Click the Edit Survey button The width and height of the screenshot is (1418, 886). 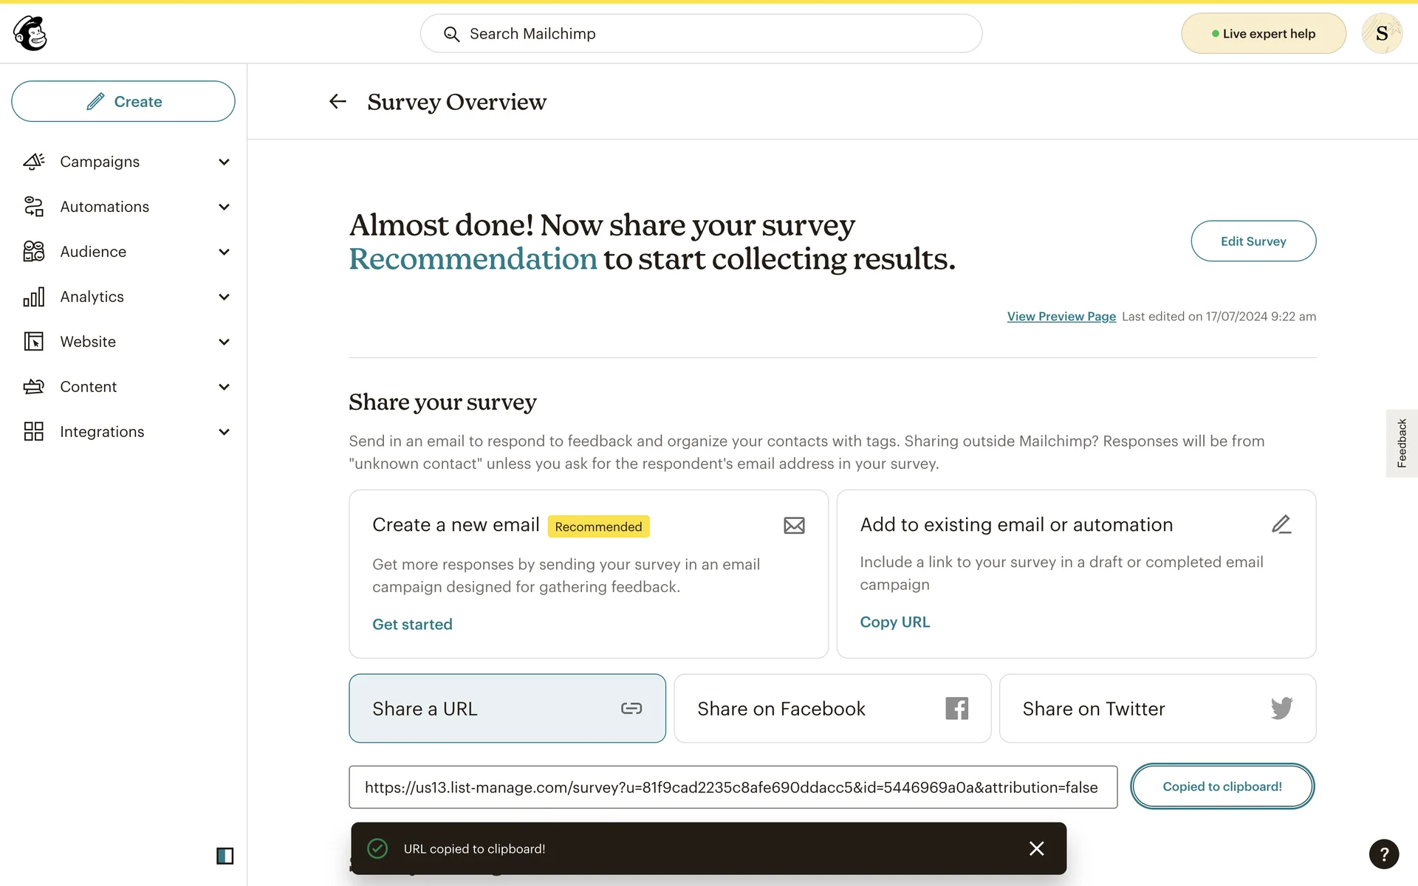(1253, 241)
